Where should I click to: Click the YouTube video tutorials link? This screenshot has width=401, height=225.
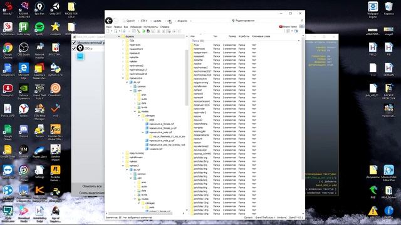click(288, 26)
